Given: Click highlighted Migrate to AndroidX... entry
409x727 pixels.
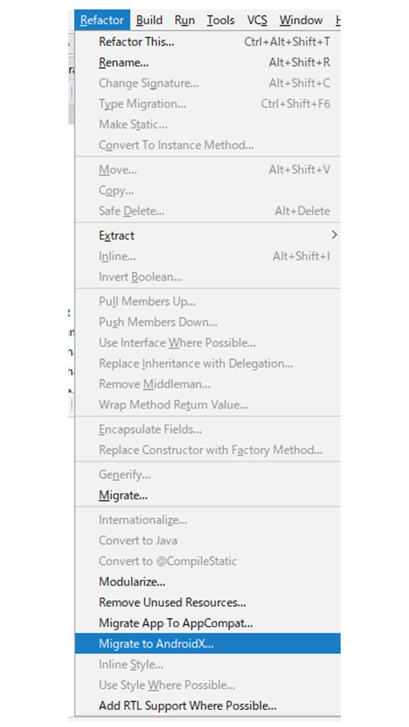Looking at the screenshot, I should tap(208, 643).
